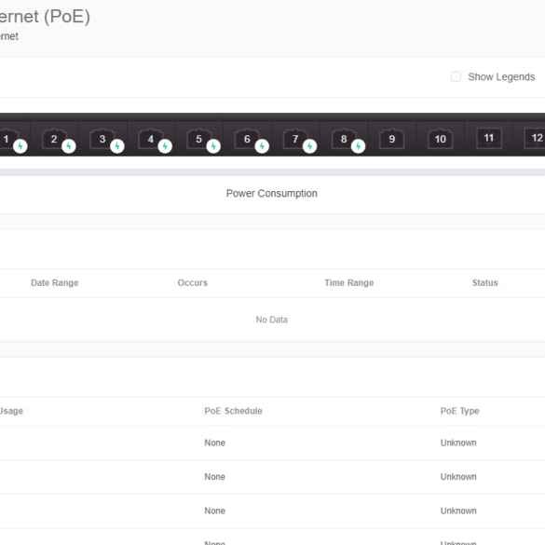
Task: Click PoE lightning badge on port 2
Action: point(68,146)
